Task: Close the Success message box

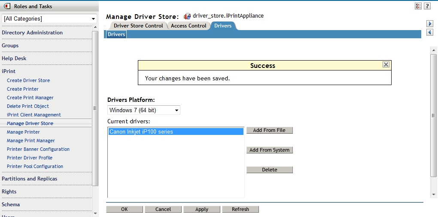Action: coord(386,64)
